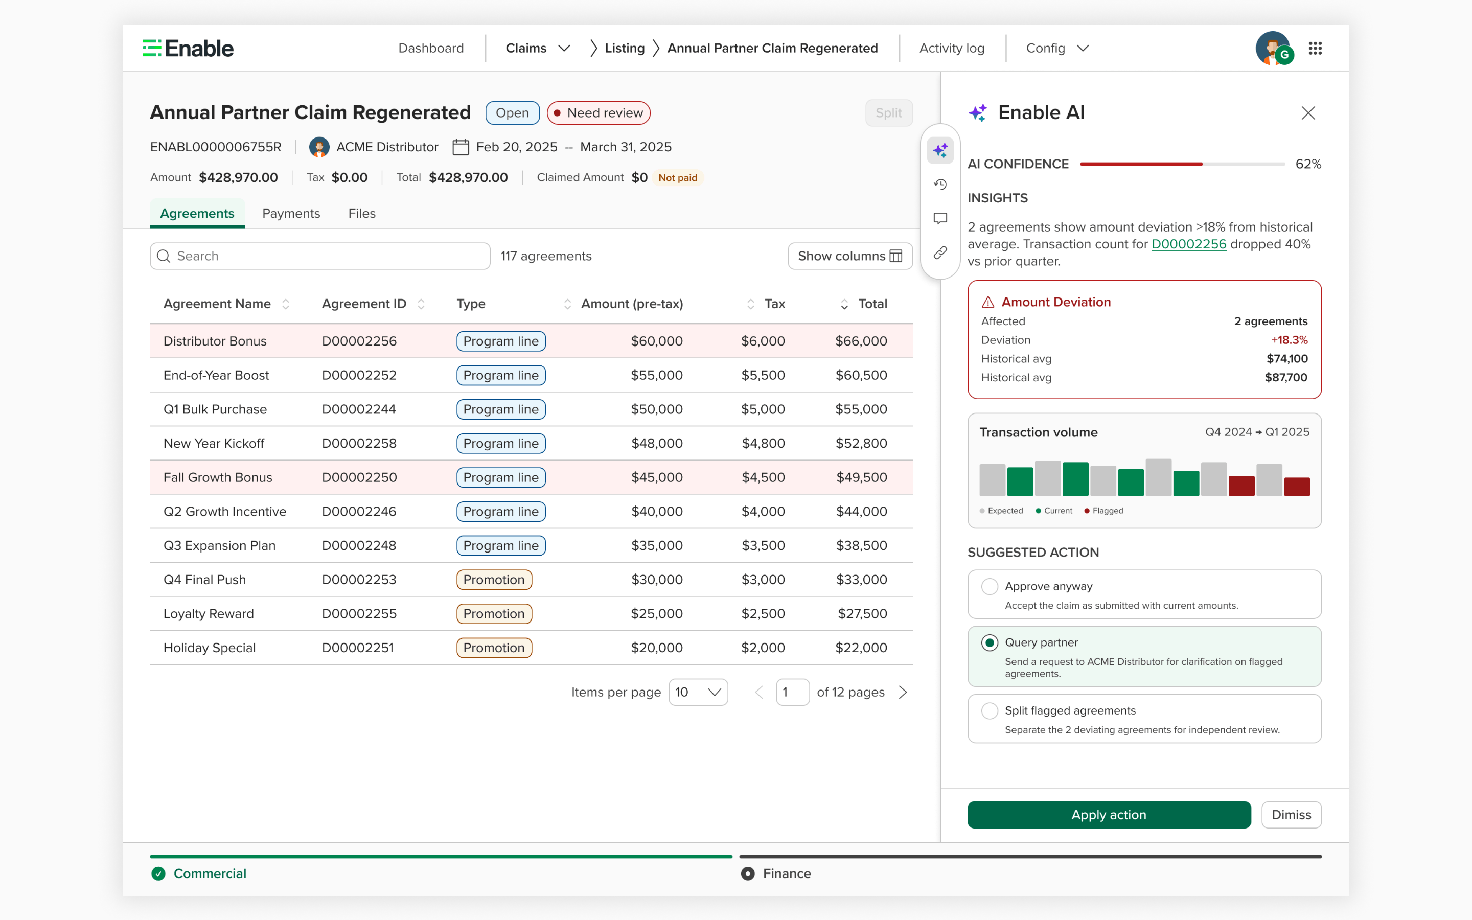Viewport: 1472px width, 920px height.
Task: Click the Enable logo in the header
Action: click(x=188, y=48)
